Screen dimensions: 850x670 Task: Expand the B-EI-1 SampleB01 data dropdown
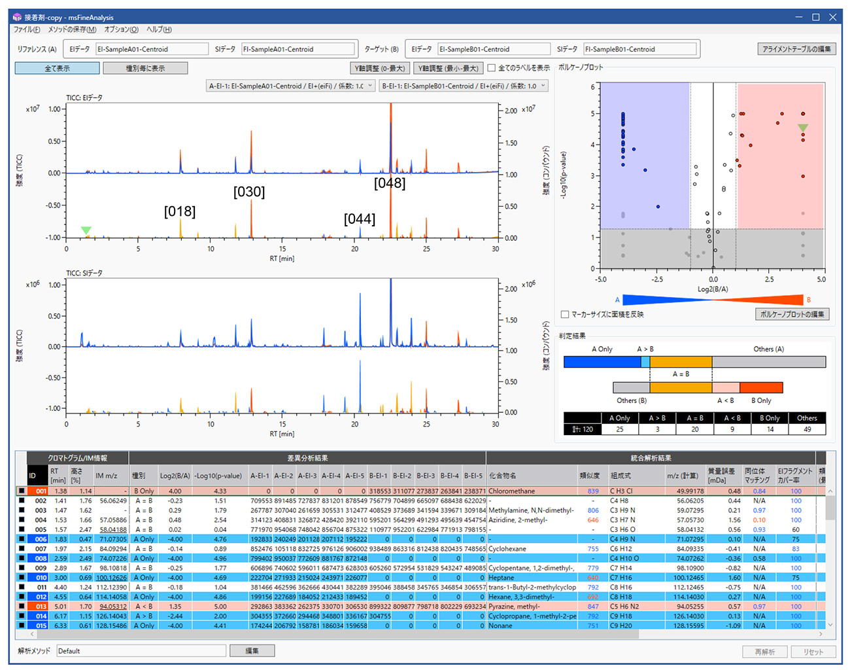tap(463, 86)
